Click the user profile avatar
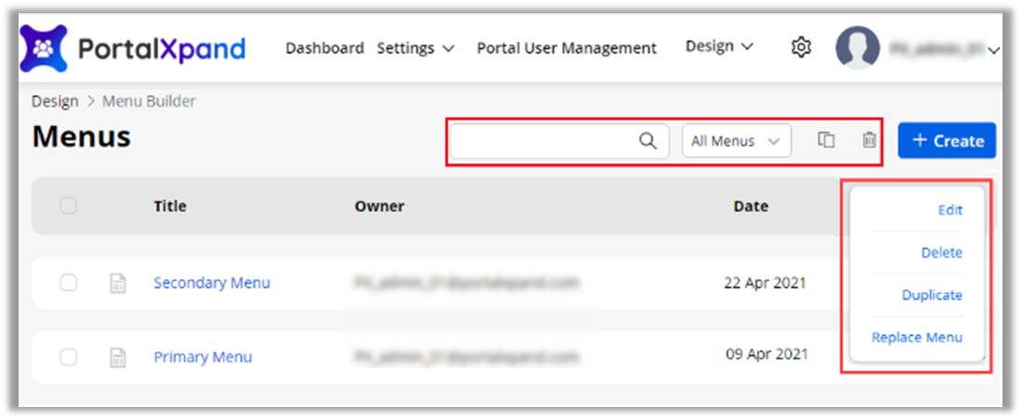1022x420 pixels. pos(858,48)
